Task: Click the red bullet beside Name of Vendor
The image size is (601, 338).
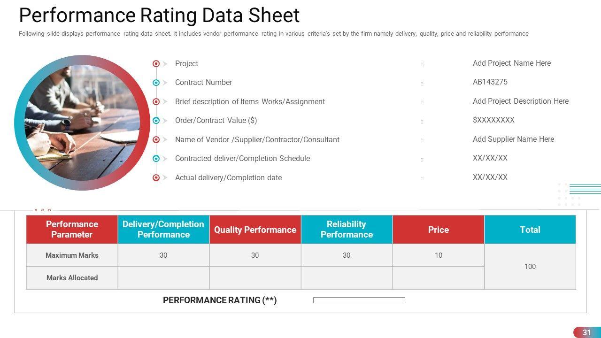Action: tap(156, 140)
